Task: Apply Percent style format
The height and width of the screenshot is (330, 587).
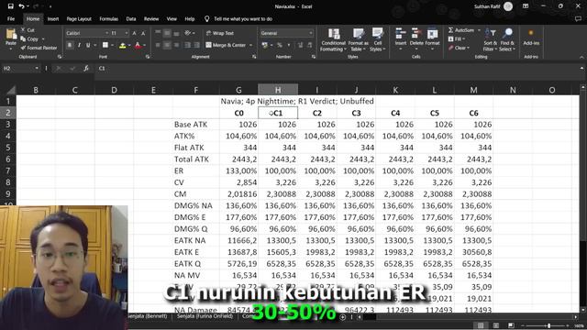Action: (279, 45)
